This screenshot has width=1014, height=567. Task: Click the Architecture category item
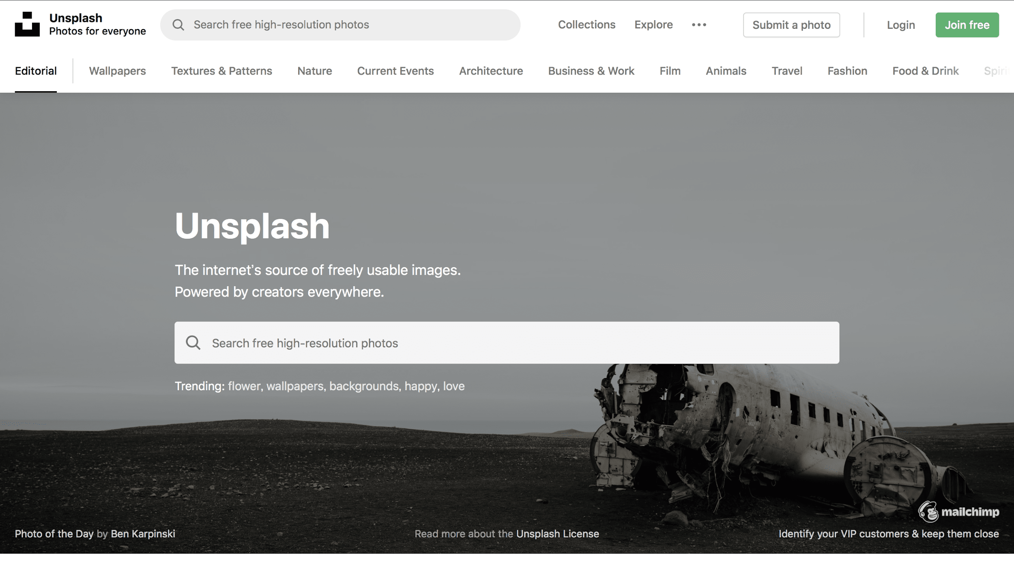pyautogui.click(x=491, y=71)
